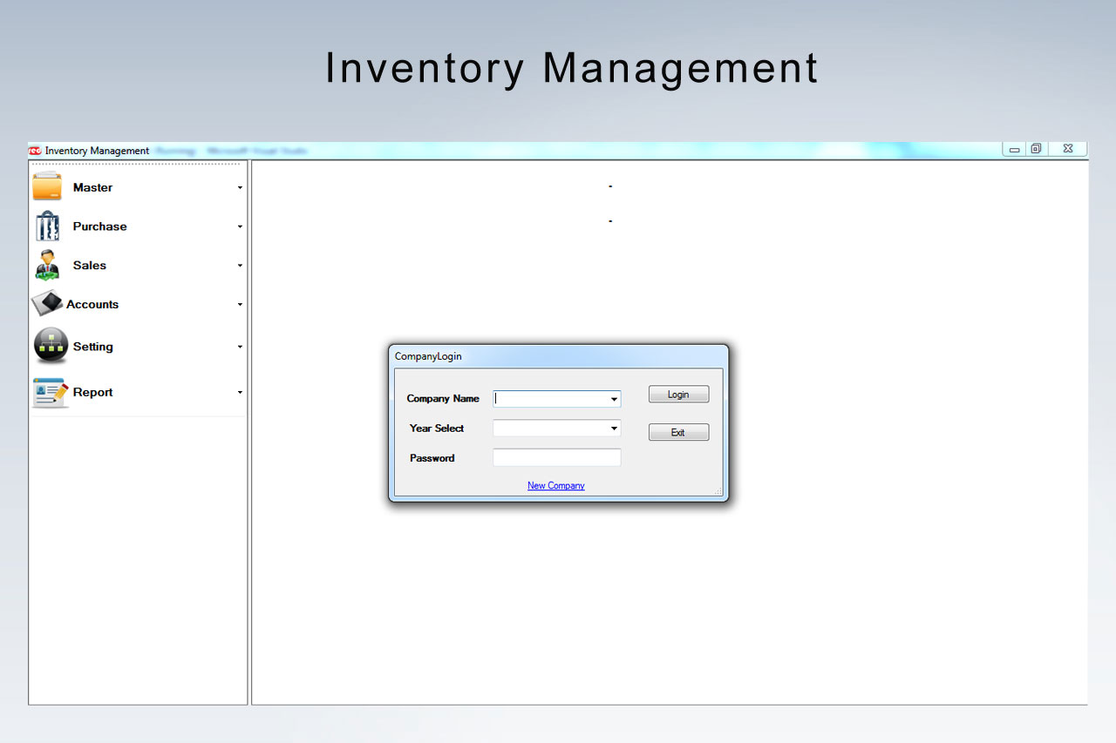Restore down the Inventory Management window
The width and height of the screenshot is (1116, 743).
point(1036,149)
